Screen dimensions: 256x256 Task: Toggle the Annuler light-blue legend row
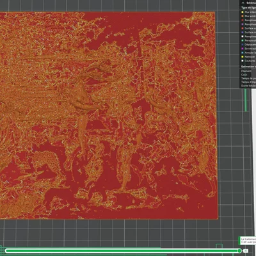click(248, 52)
